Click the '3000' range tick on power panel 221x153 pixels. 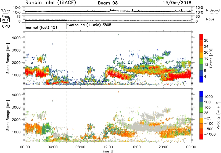coord(16,50)
